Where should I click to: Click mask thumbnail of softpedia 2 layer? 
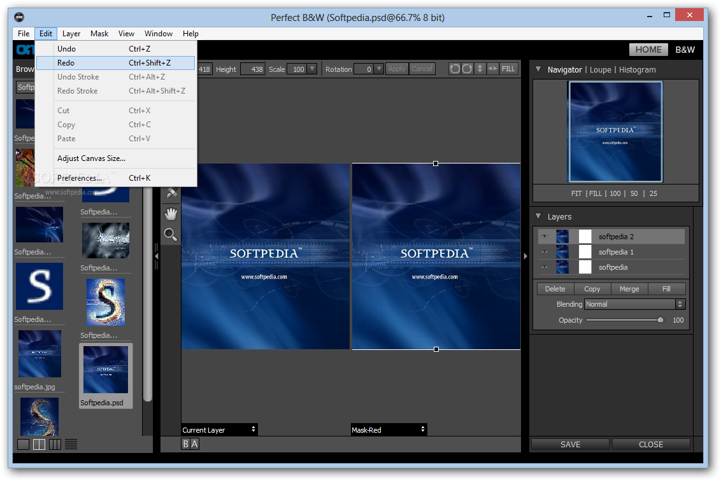point(585,237)
